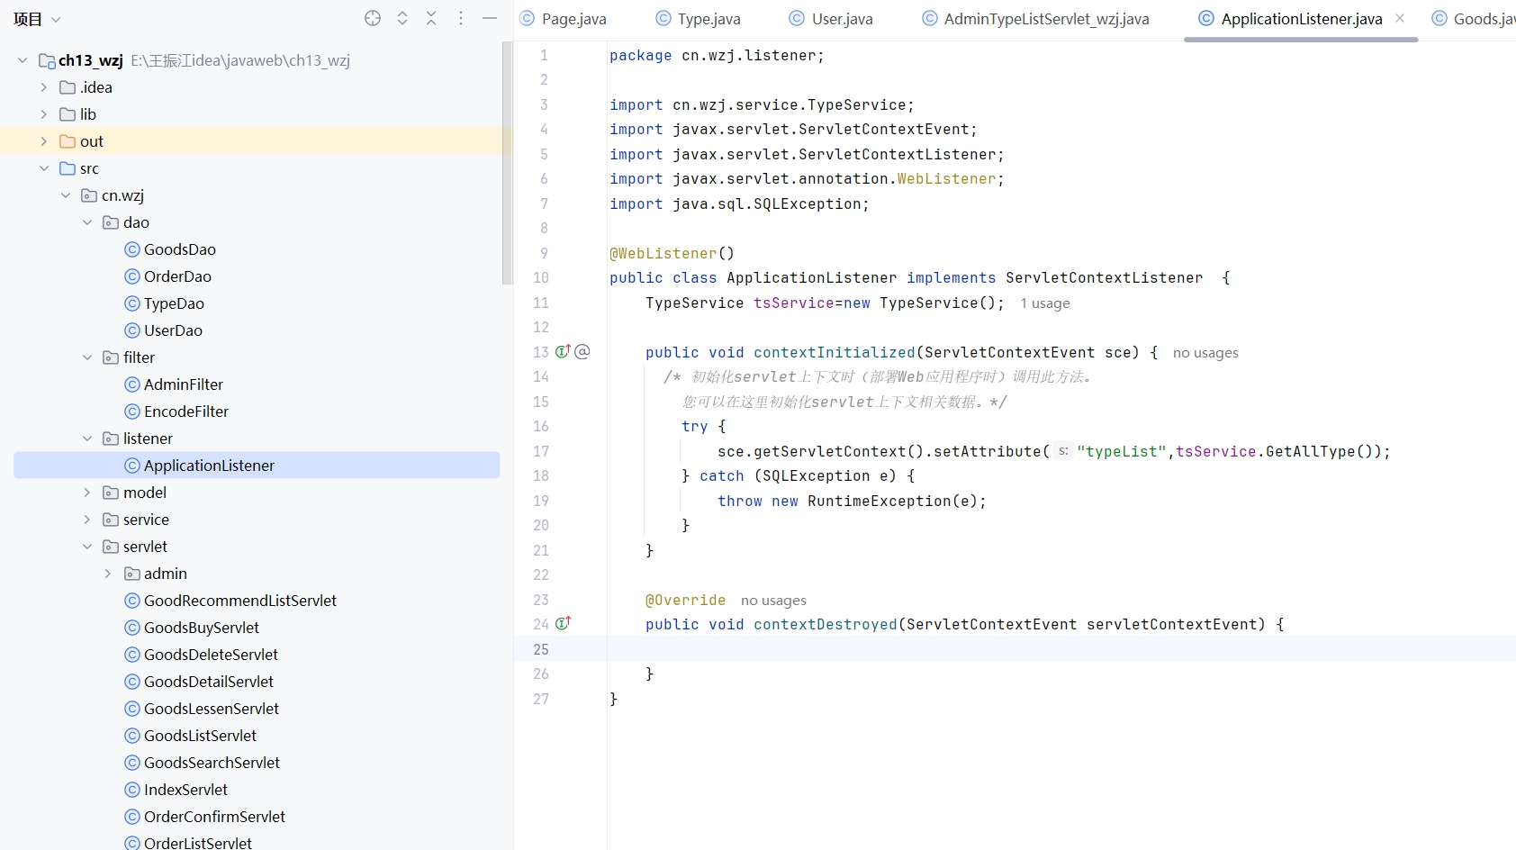Image resolution: width=1516 pixels, height=850 pixels.
Task: Click the implements gutter icon on line 13
Action: click(563, 351)
